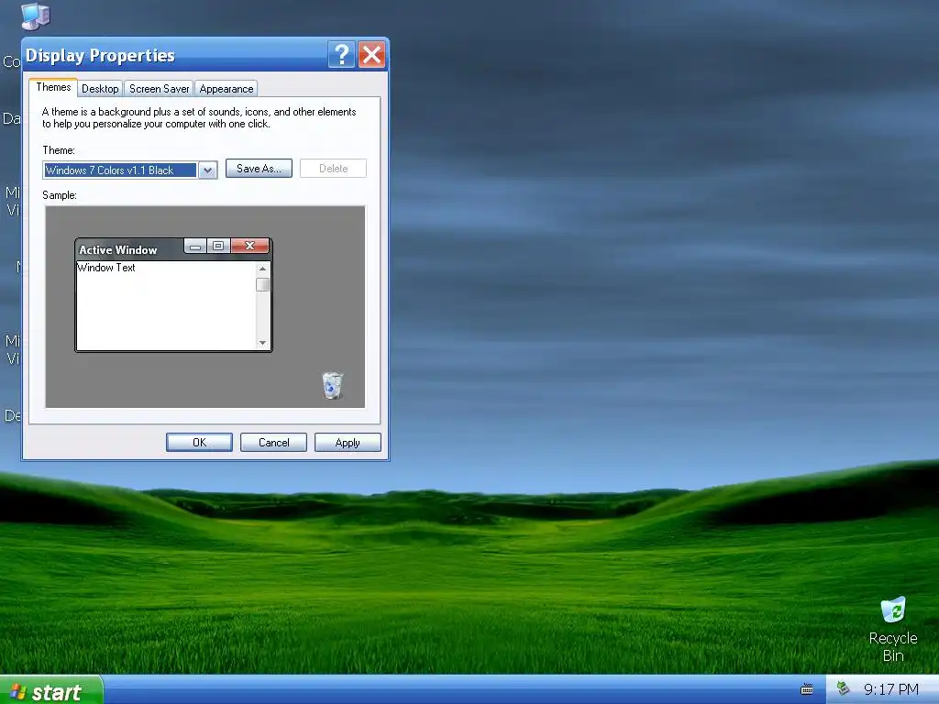
Task: Click the sample Active Window title bar
Action: (x=129, y=249)
